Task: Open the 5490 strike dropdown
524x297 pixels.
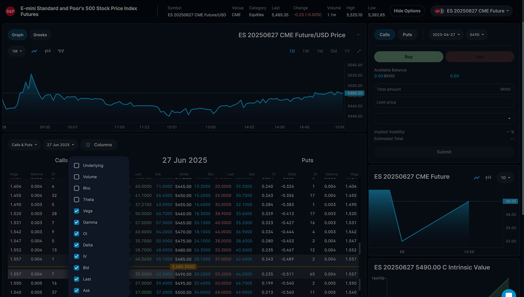Action: pos(477,35)
